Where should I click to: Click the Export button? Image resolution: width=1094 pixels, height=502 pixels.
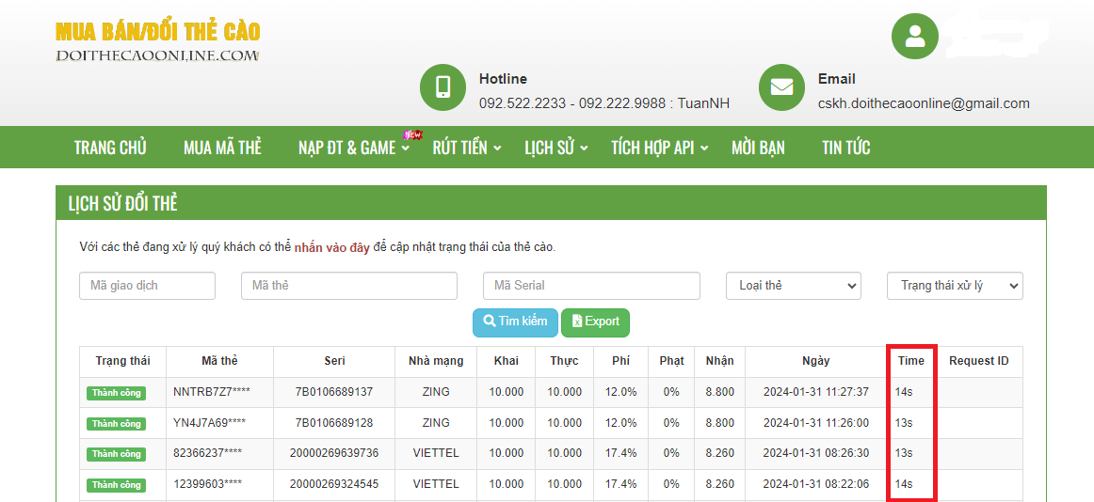595,322
